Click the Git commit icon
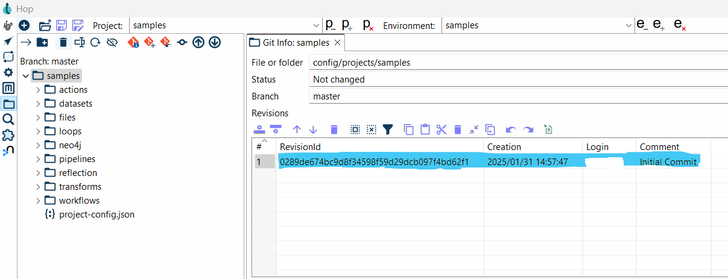 [182, 42]
